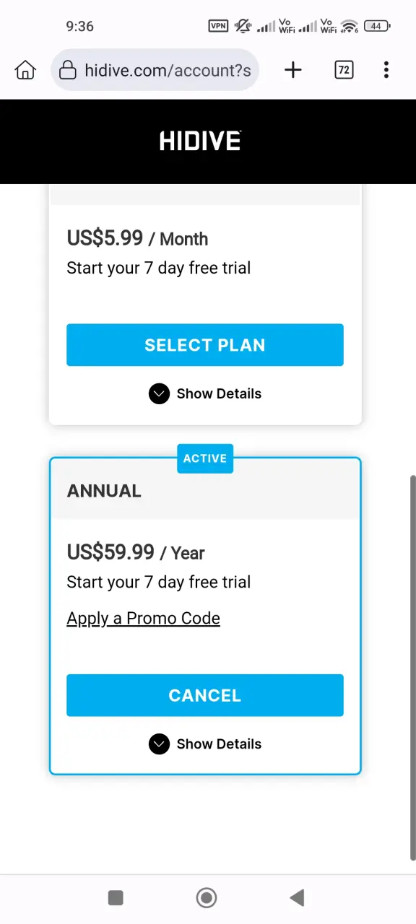
Task: Tap the lock icon in address bar
Action: [x=68, y=70]
